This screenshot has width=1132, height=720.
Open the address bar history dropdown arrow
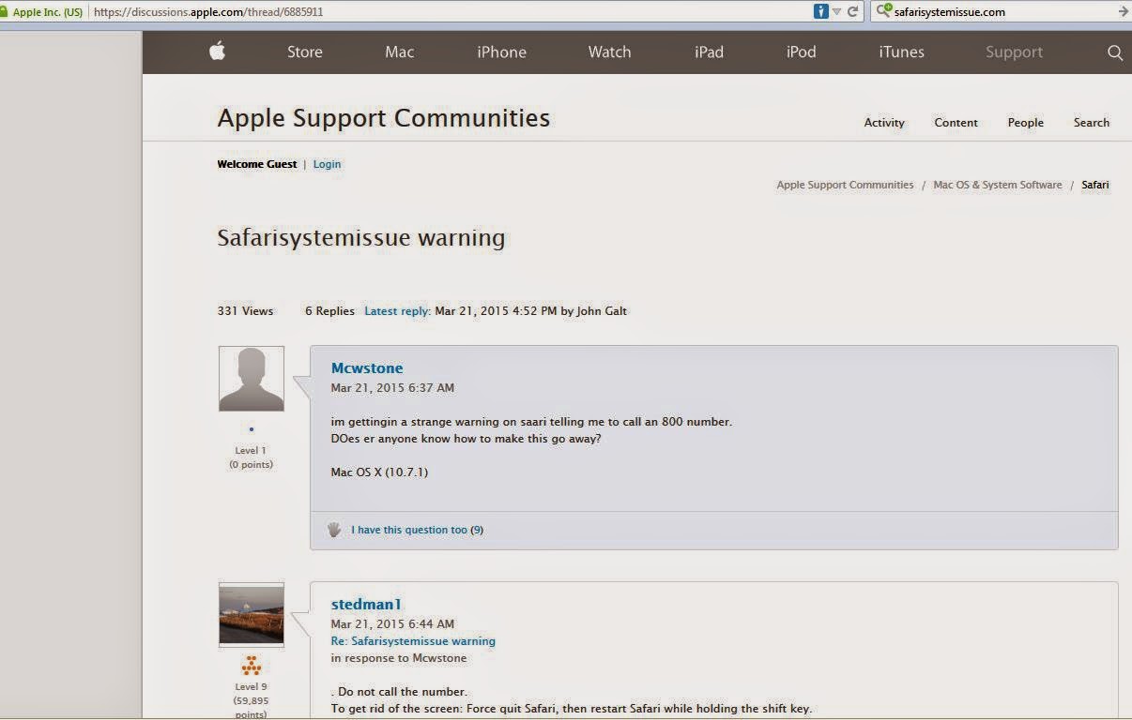(836, 12)
